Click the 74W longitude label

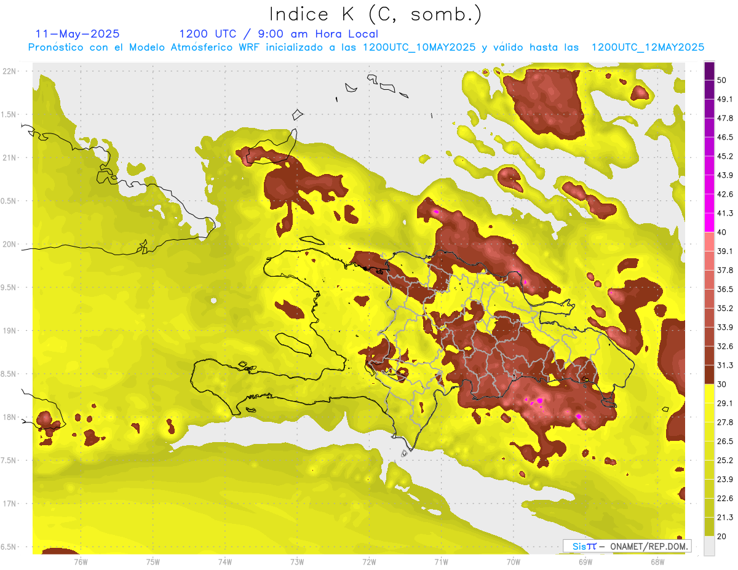[x=225, y=561]
